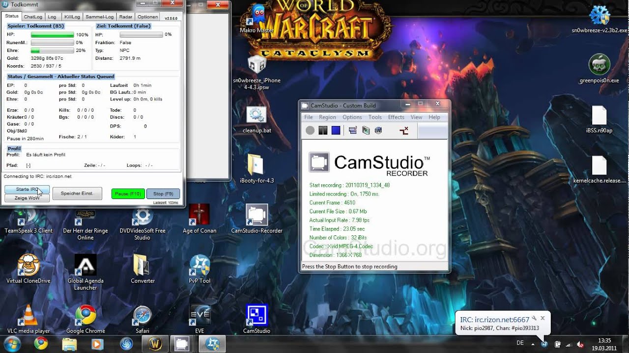Screen dimensions: 629x353
Task: Open the Region menu in CamStudio
Action: coord(328,117)
